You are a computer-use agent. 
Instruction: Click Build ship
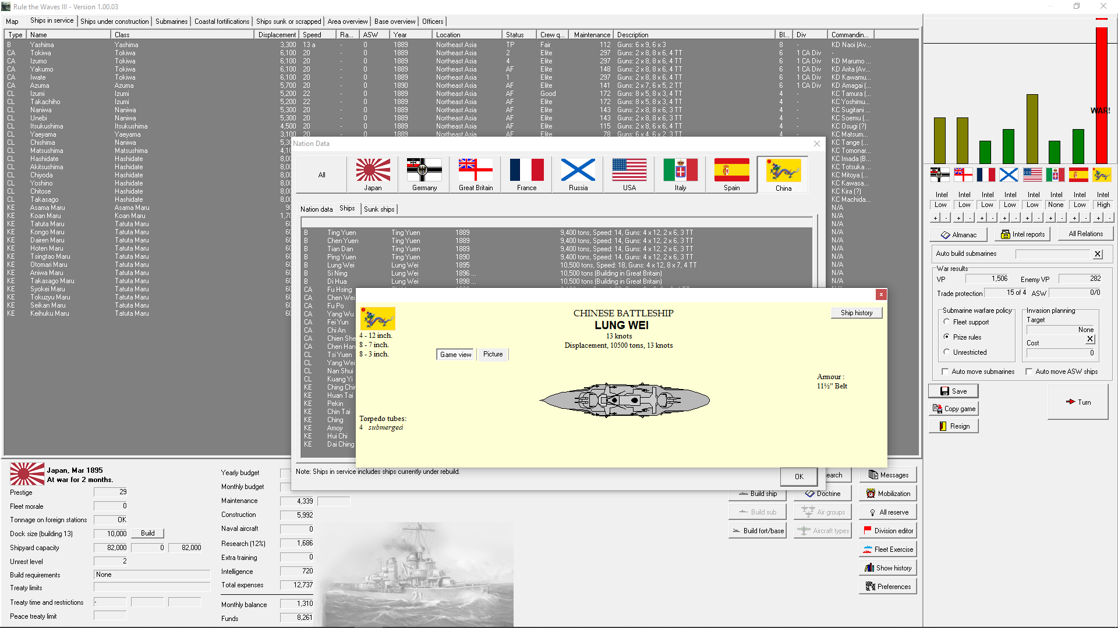point(758,494)
